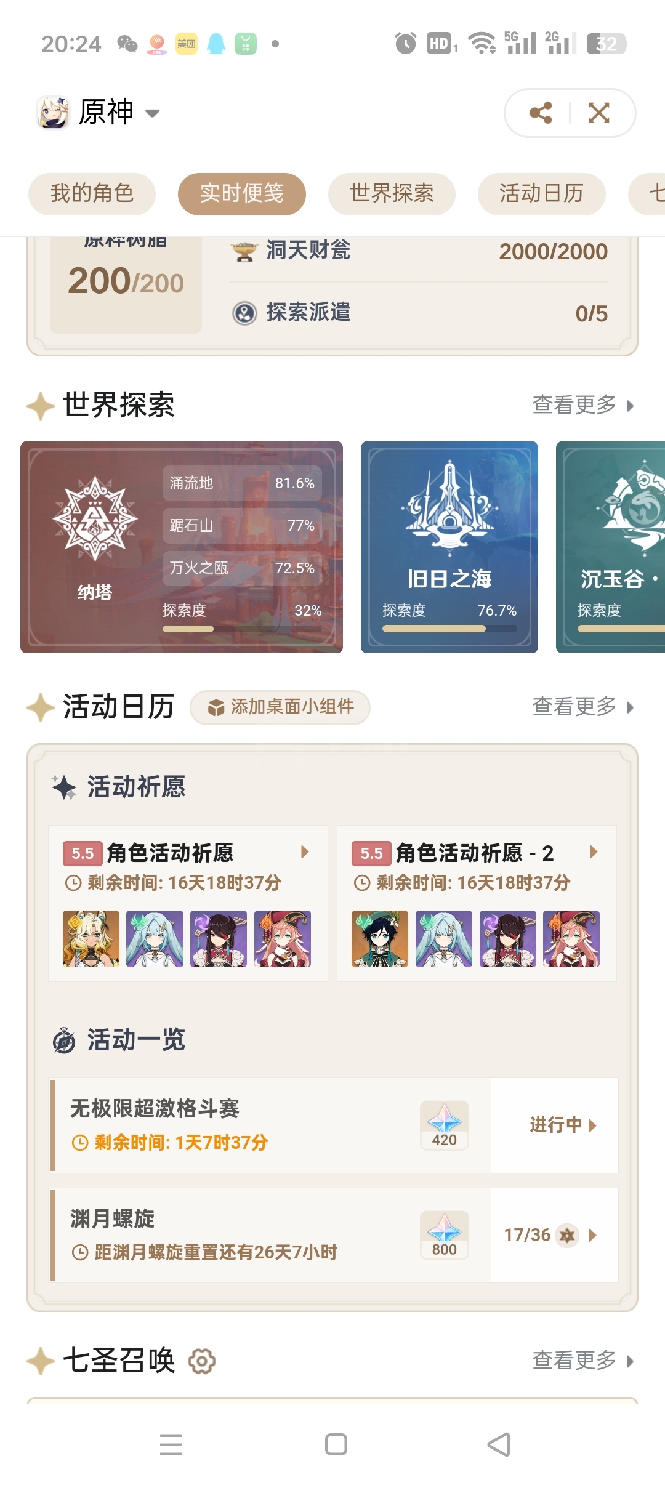Screen dimensions: 665x1485
Task: Switch to the 活动日历 tab
Action: [541, 194]
